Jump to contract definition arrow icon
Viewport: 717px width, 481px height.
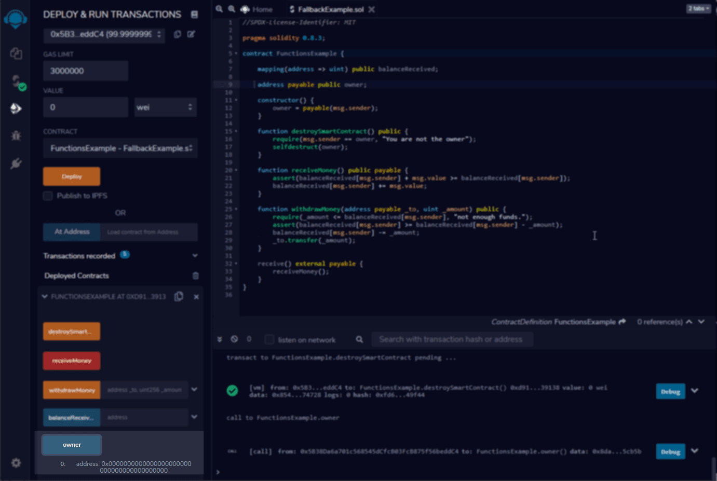[x=622, y=322]
